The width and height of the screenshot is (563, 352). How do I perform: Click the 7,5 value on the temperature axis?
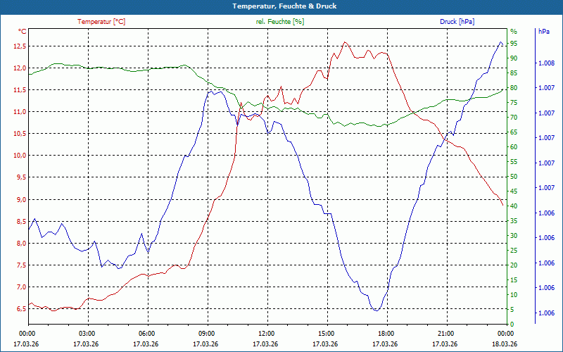point(21,265)
